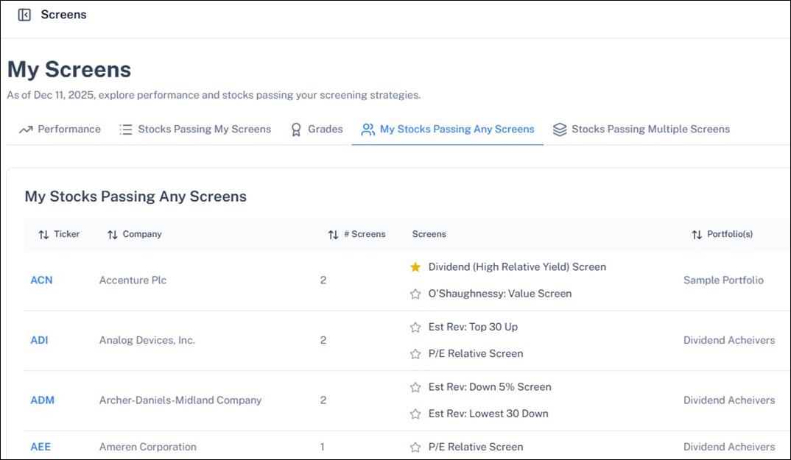The image size is (791, 460).
Task: Click the Ameren Corporation company name
Action: click(148, 447)
